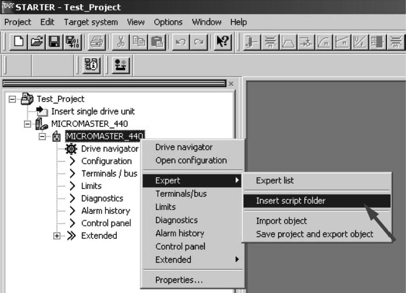406x293 pixels.
Task: Open the Options menu
Action: [168, 22]
